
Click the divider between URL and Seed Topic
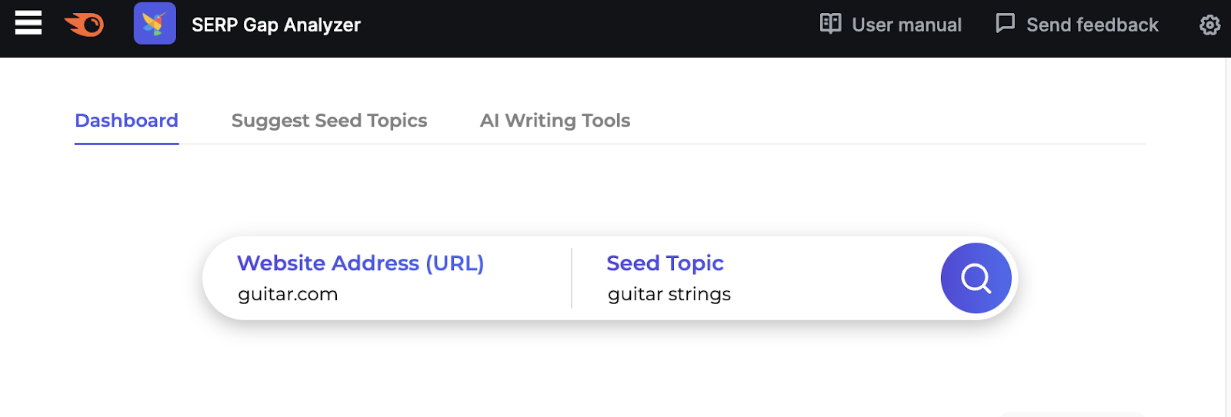tap(572, 278)
